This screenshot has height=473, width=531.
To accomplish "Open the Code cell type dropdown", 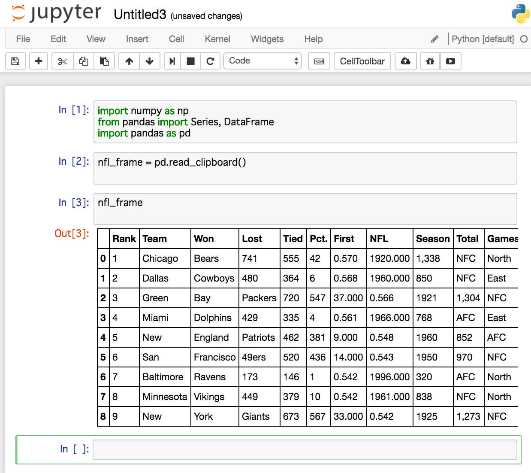I will (262, 61).
